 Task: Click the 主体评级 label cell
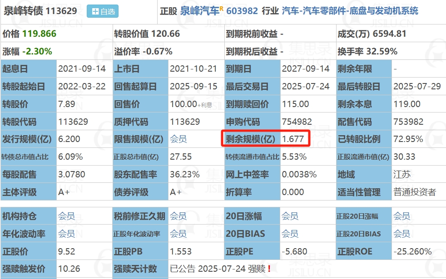click(x=29, y=192)
